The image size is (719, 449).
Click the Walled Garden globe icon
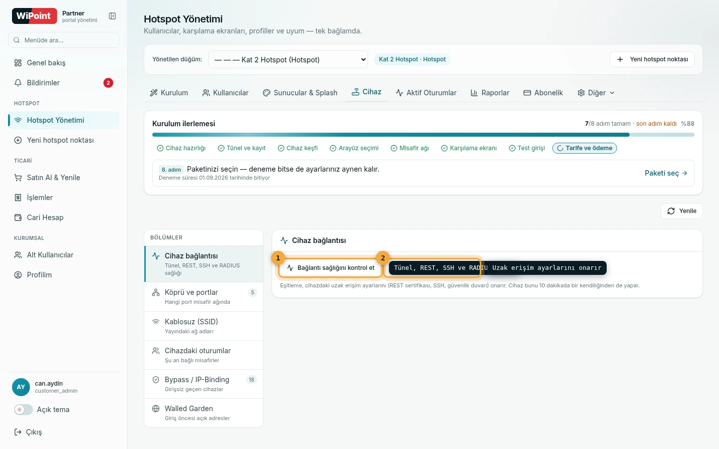156,409
